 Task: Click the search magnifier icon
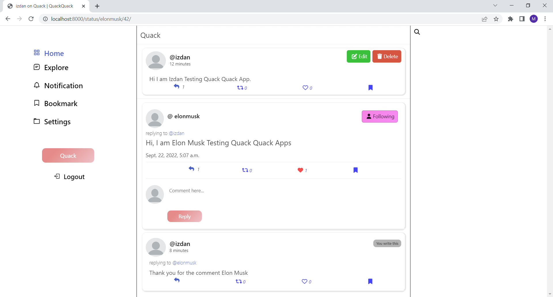[x=417, y=32]
